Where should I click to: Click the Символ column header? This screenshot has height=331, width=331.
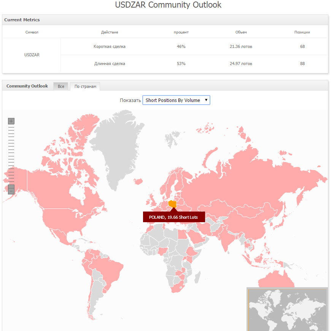coord(32,32)
